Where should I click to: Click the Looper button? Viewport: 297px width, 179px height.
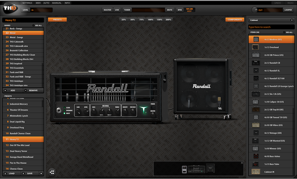288,10
